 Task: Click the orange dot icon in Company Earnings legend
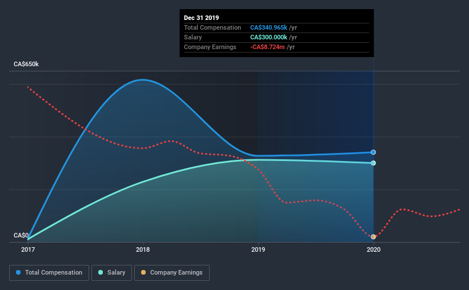[x=143, y=272]
